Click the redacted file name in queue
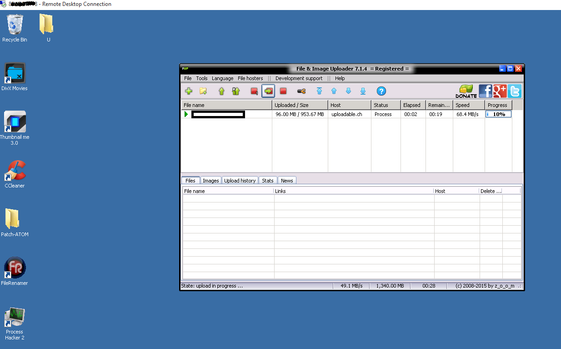The height and width of the screenshot is (349, 561). click(x=218, y=114)
